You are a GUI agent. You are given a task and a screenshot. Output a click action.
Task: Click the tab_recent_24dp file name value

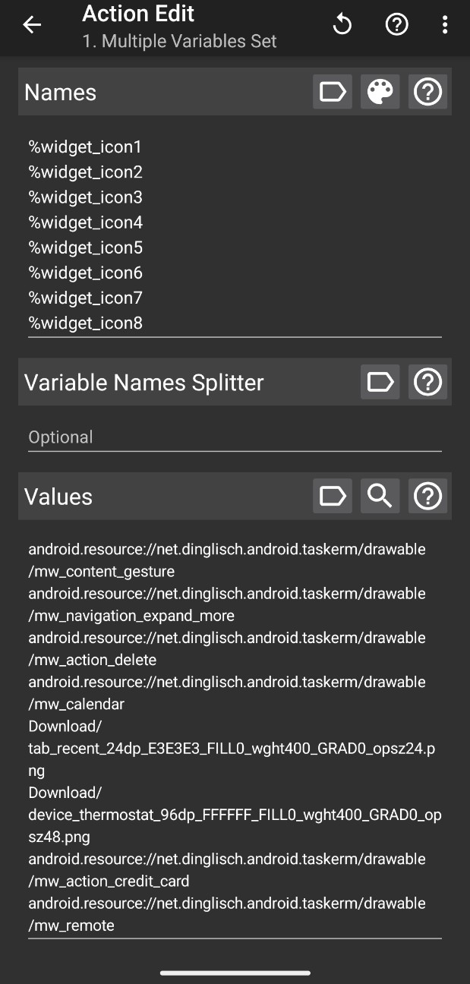pyautogui.click(x=232, y=759)
